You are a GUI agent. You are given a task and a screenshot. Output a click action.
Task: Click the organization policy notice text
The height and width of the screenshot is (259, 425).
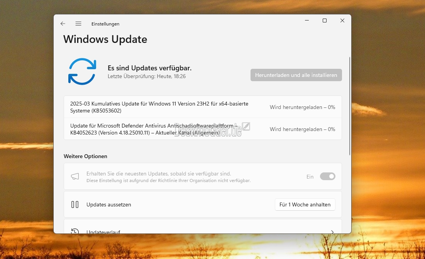click(169, 181)
